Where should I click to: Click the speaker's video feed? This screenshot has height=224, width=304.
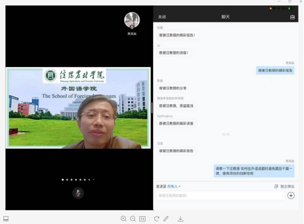tap(78, 108)
